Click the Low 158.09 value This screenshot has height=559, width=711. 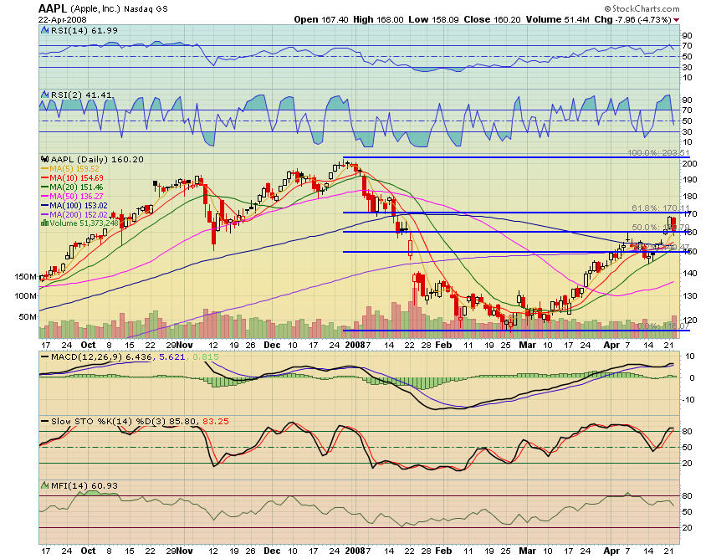(x=433, y=19)
